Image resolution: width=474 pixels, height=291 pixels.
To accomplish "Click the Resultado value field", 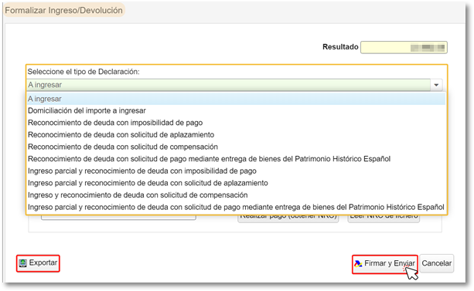I will point(404,47).
